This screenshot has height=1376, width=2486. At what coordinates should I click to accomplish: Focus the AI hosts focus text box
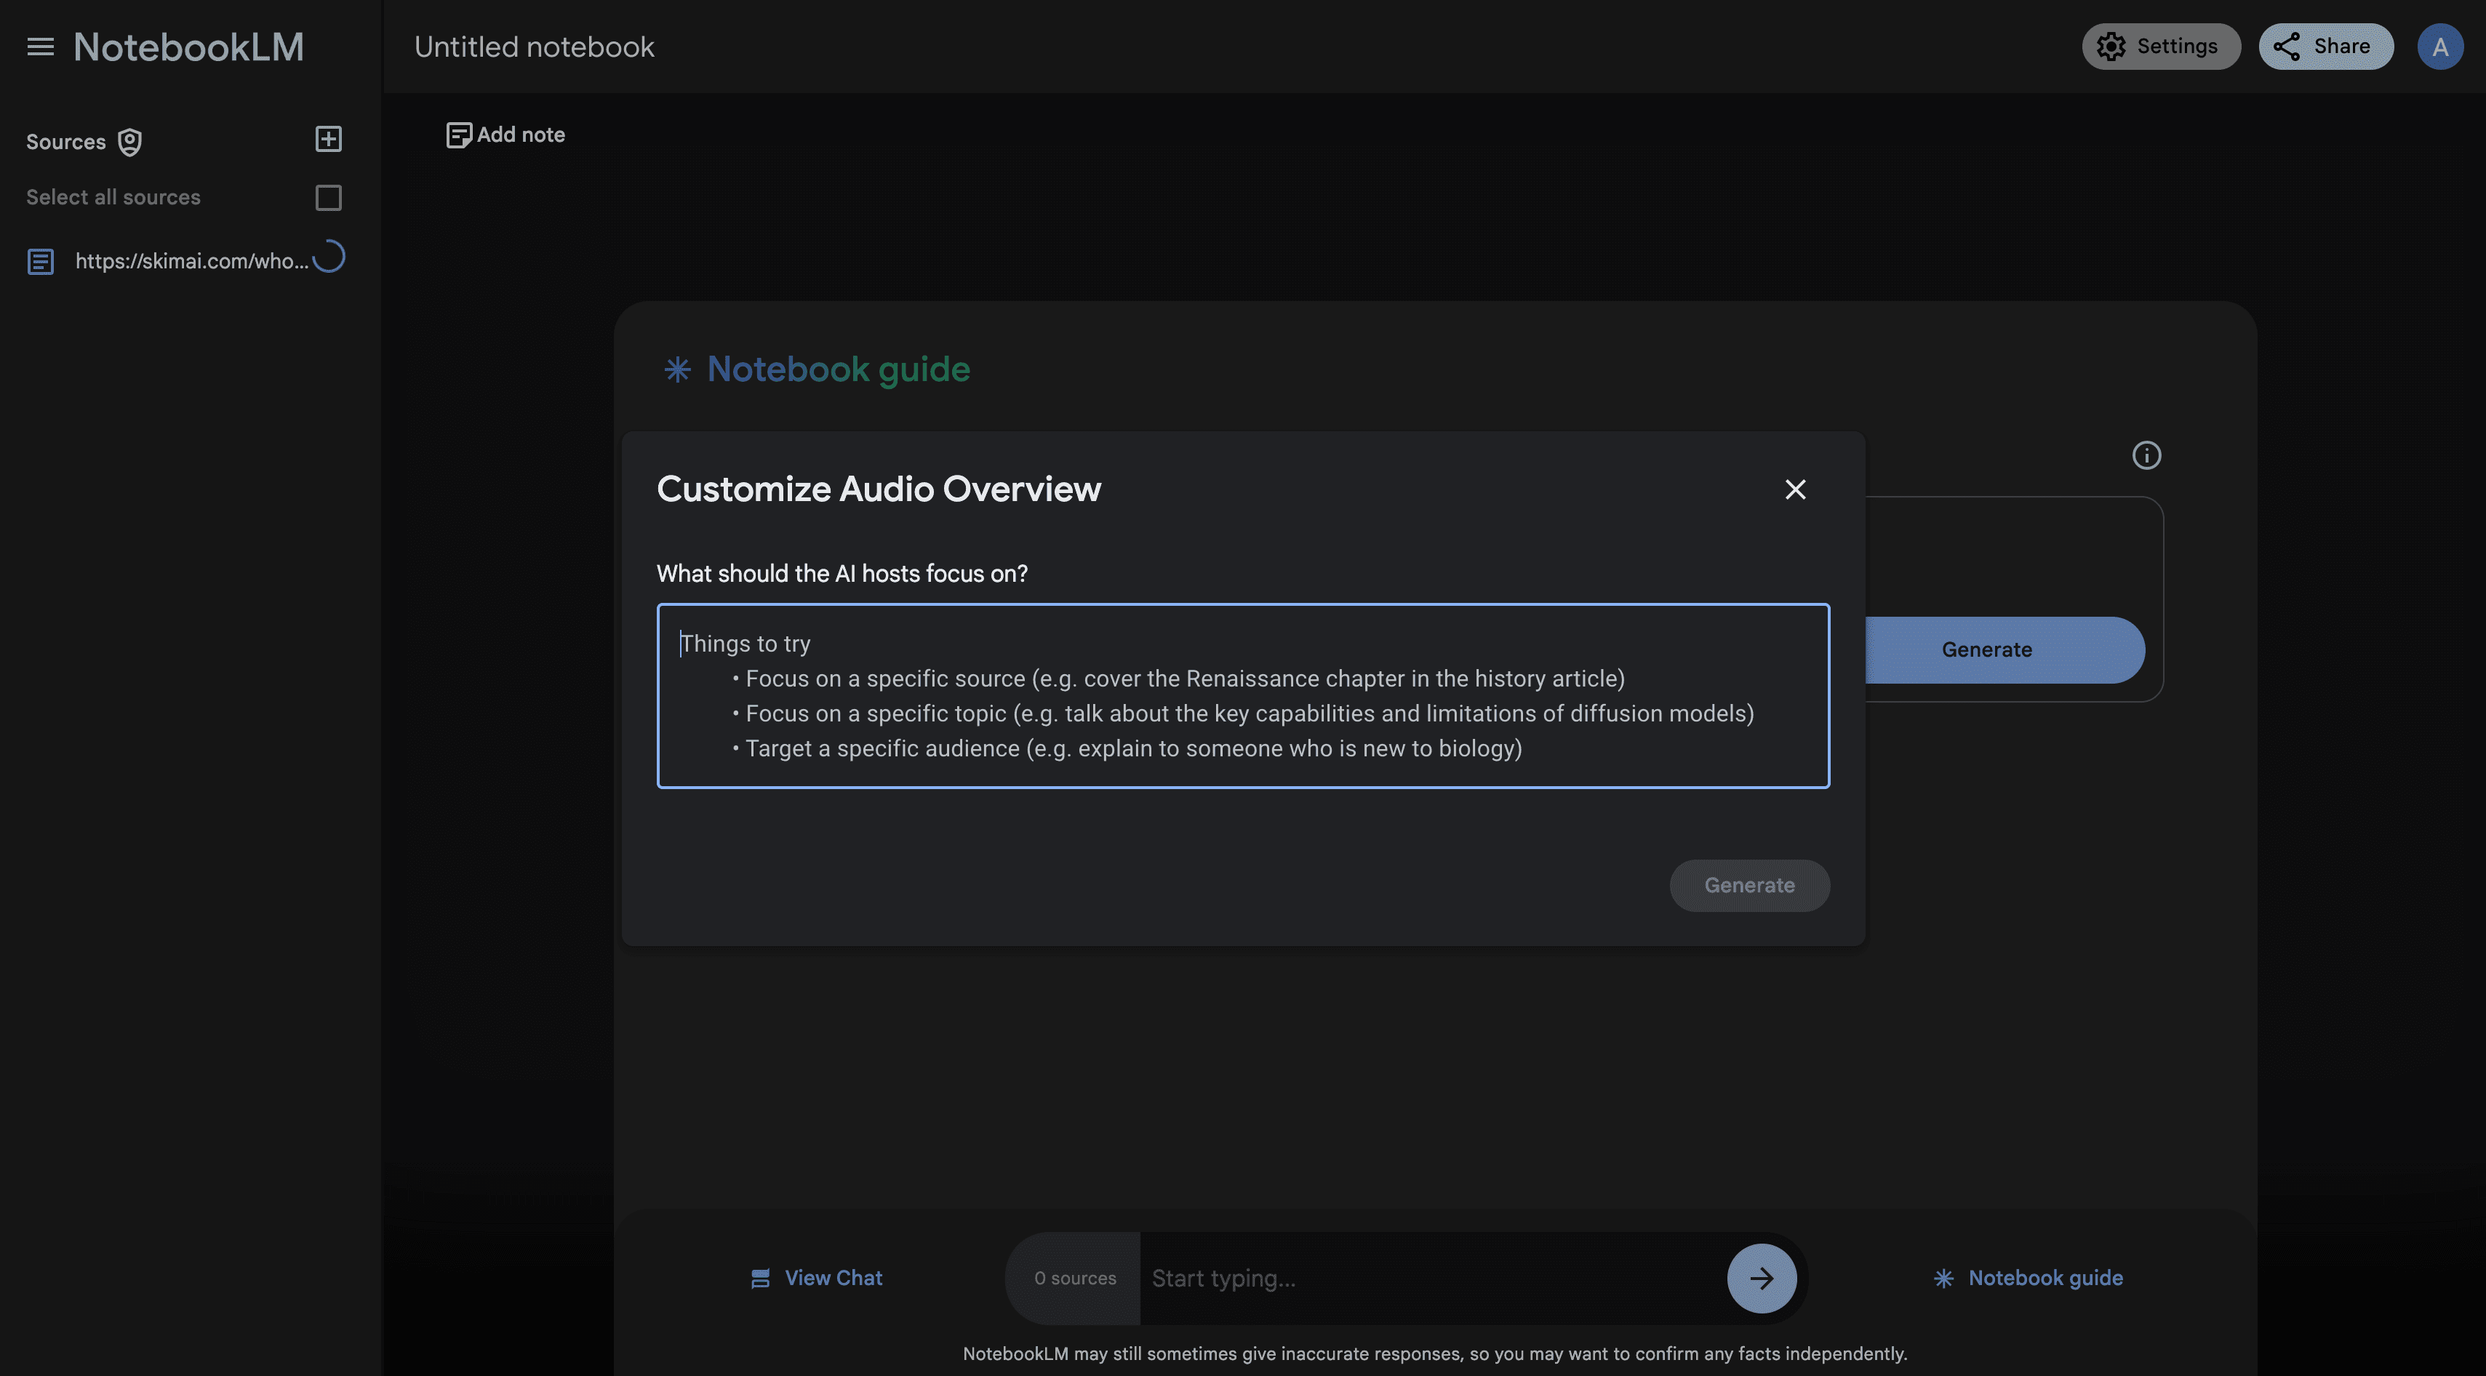[1243, 696]
